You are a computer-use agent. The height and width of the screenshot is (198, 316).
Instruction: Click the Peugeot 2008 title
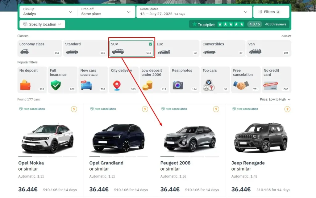click(175, 163)
